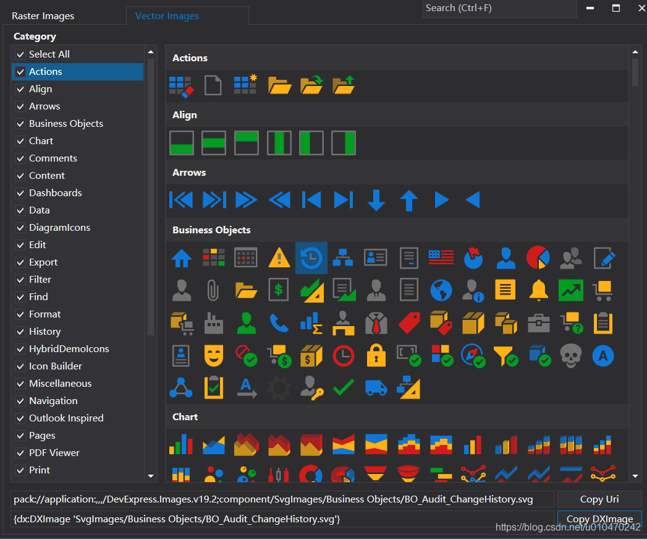Select the blue telephone icon

[x=279, y=322]
